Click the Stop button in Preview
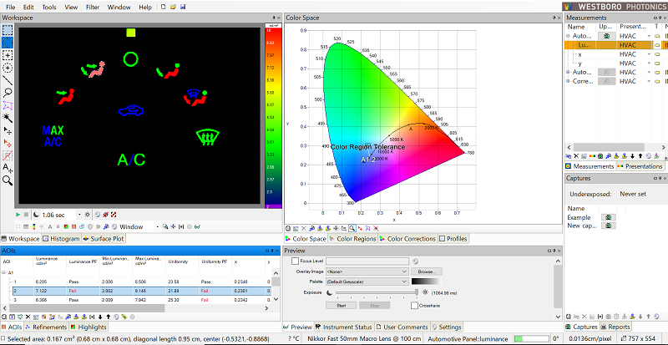This screenshot has height=345, width=668. pyautogui.click(x=374, y=306)
